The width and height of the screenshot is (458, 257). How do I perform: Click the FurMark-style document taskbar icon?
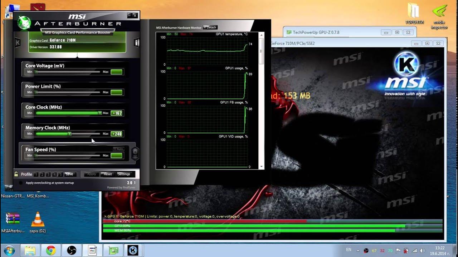92,251
